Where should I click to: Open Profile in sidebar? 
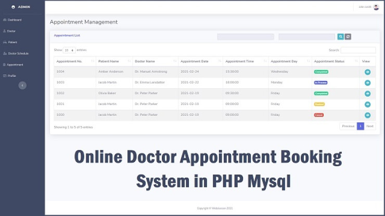point(9,76)
